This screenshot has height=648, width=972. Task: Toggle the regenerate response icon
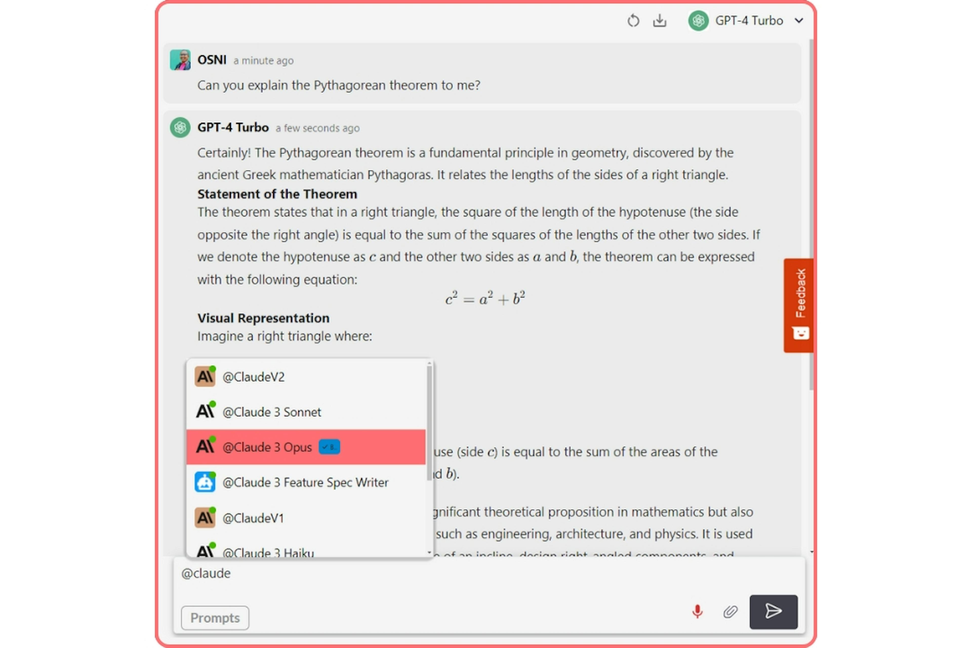(x=631, y=20)
